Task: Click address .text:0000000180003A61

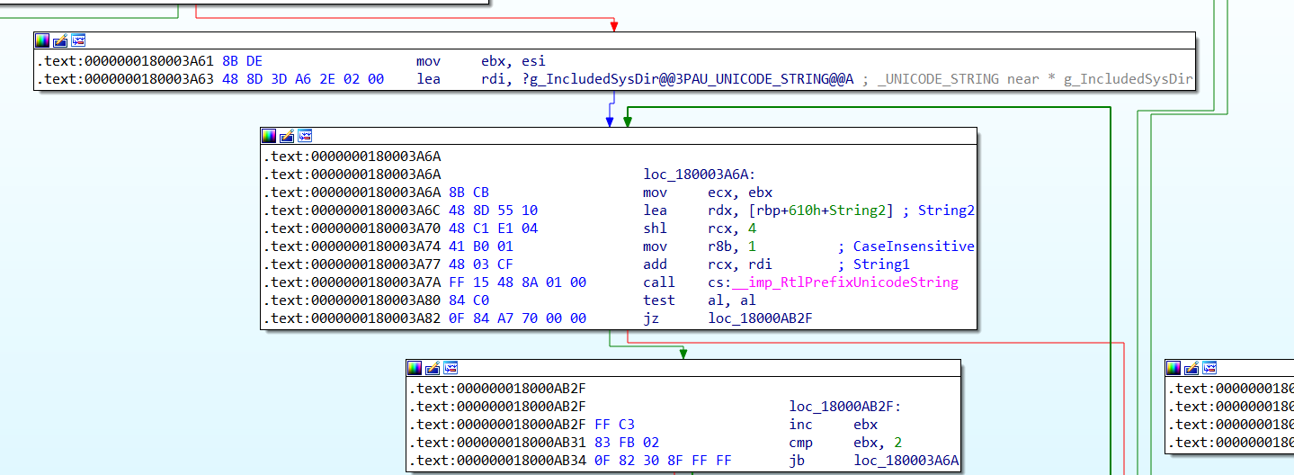Action: (x=126, y=61)
